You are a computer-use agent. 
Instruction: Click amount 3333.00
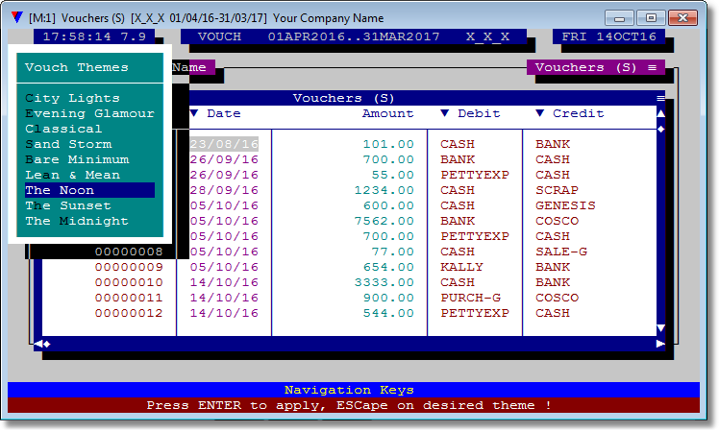click(384, 282)
